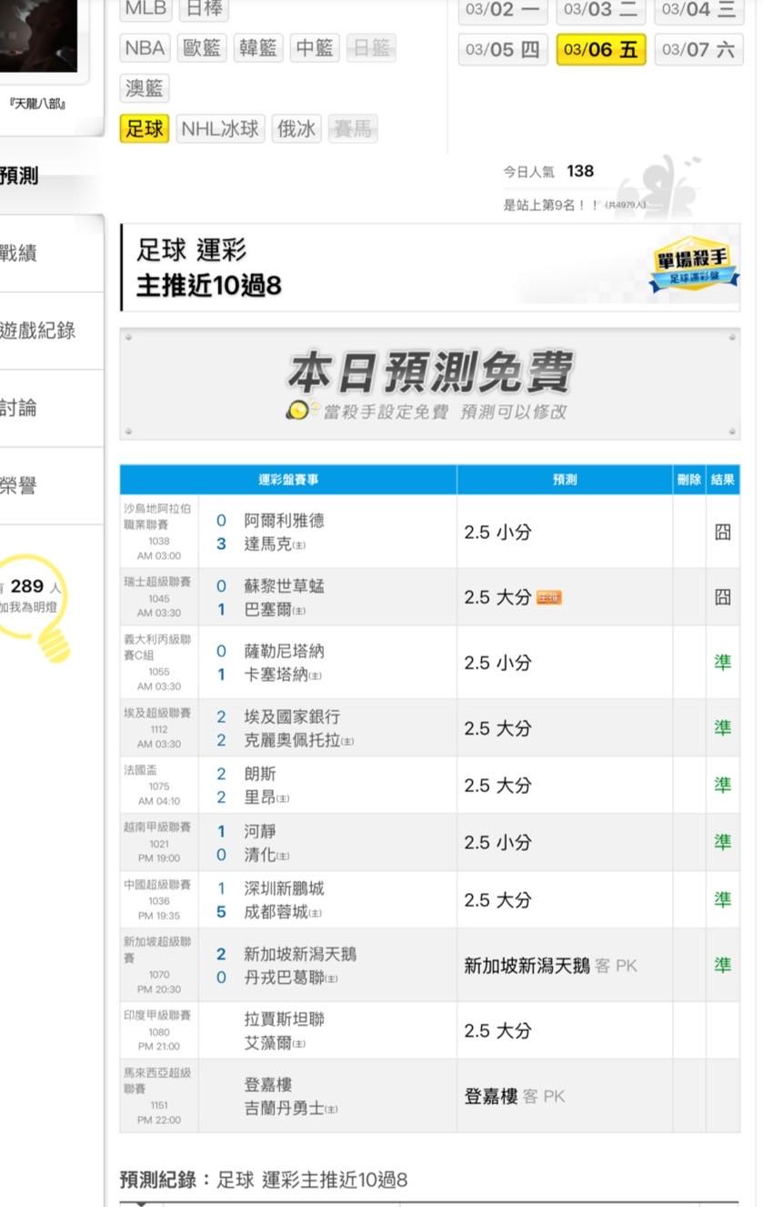Image resolution: width=763 pixels, height=1207 pixels.
Task: Click 法國盃 league cell
Action: tap(159, 785)
